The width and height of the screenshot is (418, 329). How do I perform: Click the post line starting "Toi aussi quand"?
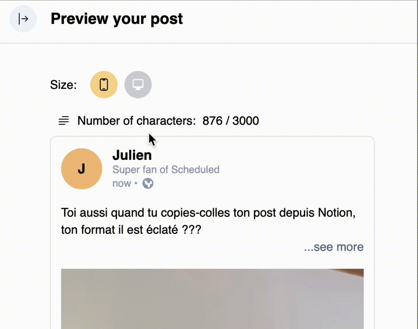pos(208,213)
